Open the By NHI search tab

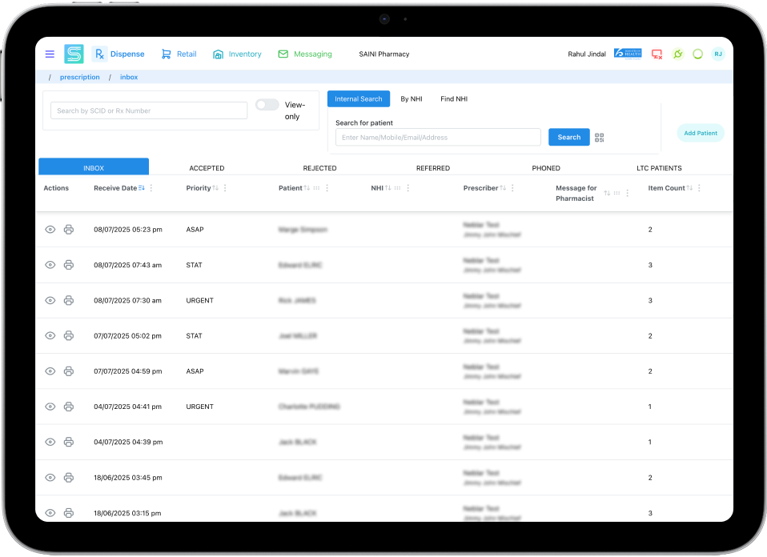(411, 99)
